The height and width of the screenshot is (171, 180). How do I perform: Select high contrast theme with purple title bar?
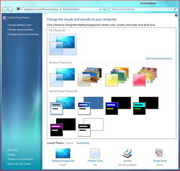63,127
